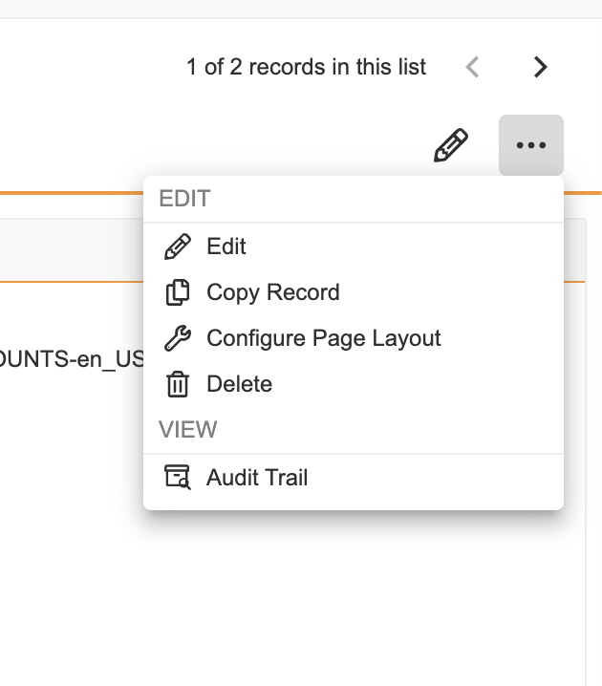Click the trash can icon beside Delete
The width and height of the screenshot is (602, 686).
point(178,384)
